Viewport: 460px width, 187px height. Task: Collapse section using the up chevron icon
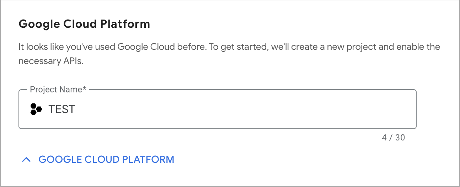[x=27, y=160]
